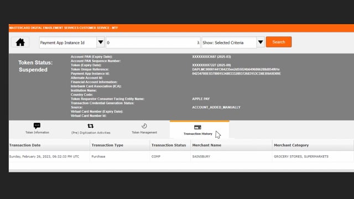This screenshot has height=199, width=354.
Task: Click the COMP transaction status cell
Action: (170, 156)
